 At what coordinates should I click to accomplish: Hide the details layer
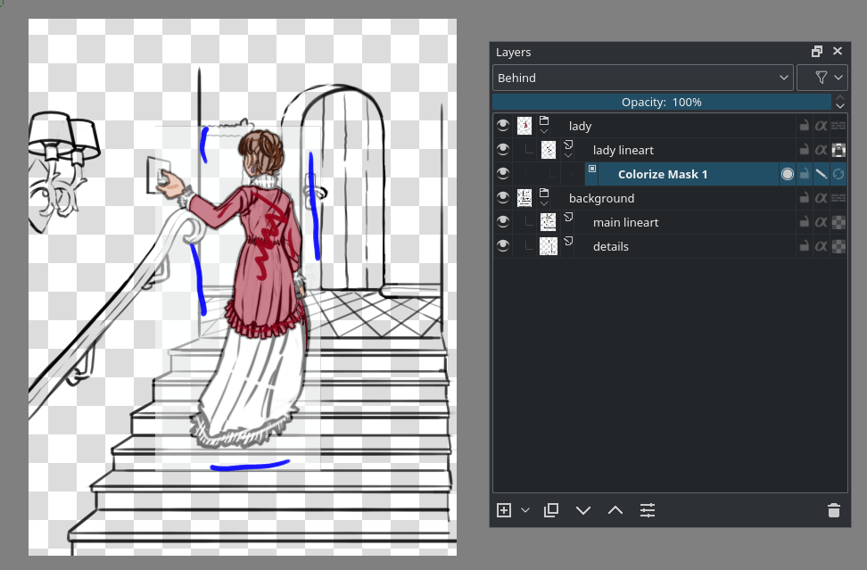click(x=503, y=246)
